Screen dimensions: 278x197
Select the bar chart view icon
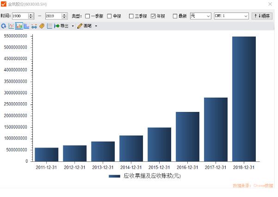(x=19, y=26)
